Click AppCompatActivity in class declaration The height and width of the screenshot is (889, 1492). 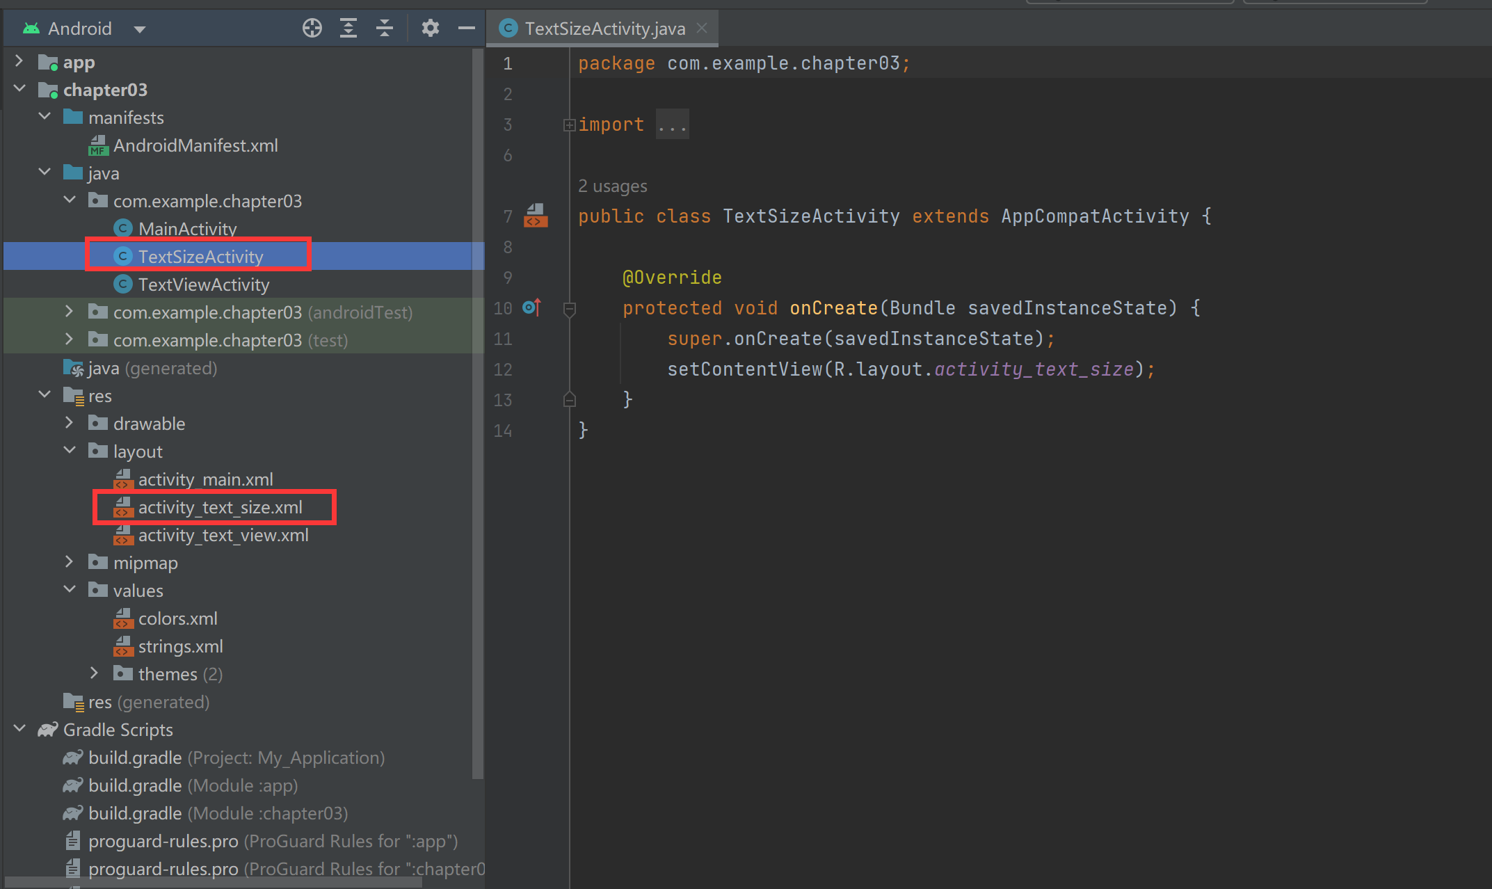click(1095, 216)
